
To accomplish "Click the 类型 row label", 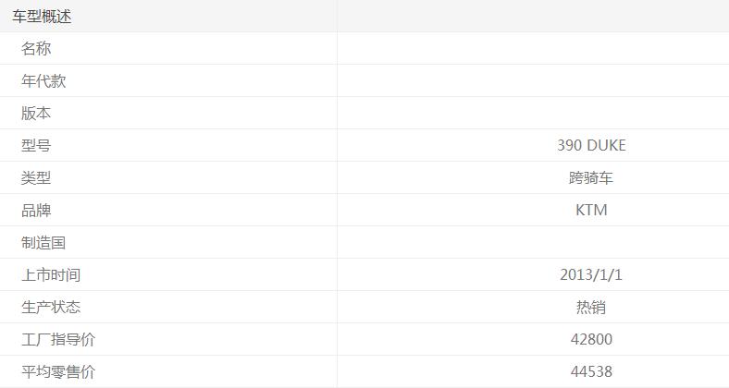I will (36, 178).
